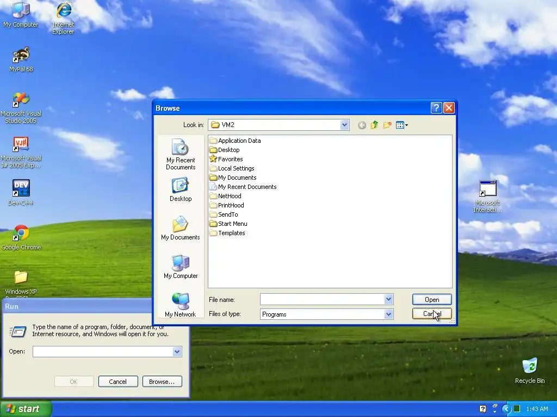Select the NetHood folder
The height and width of the screenshot is (417, 557).
point(225,196)
